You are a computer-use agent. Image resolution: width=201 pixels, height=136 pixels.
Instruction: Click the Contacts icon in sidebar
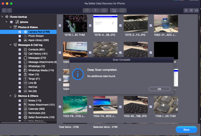(25, 49)
